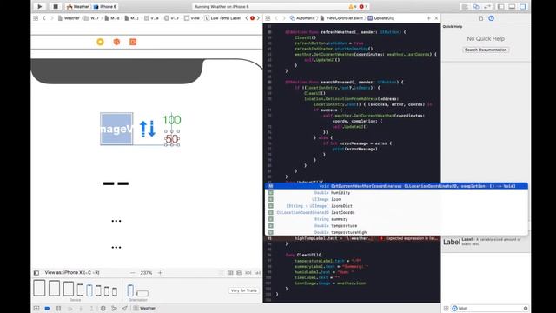This screenshot has width=556, height=313.
Task: Open the Weather project breadcrumb
Action: tap(69, 18)
